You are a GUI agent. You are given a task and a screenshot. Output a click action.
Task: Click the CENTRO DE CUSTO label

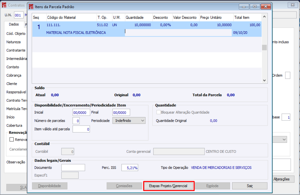coord(221,152)
